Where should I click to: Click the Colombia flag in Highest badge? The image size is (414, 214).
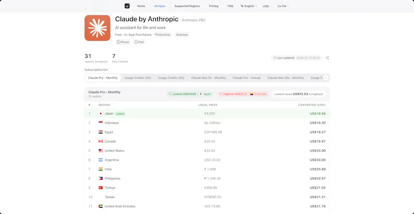pyautogui.click(x=252, y=94)
